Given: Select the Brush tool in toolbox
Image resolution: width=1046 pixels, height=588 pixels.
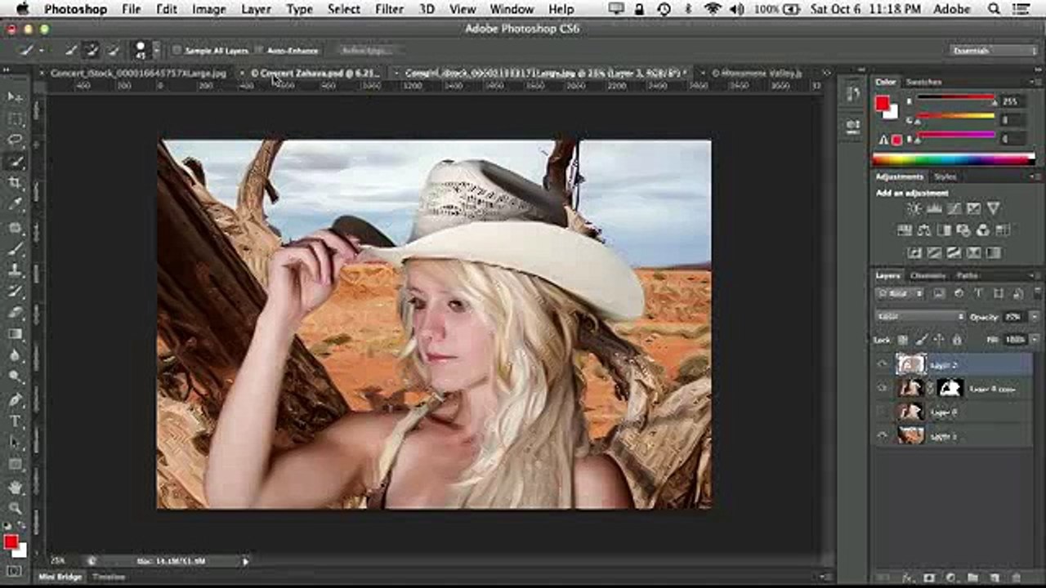Looking at the screenshot, I should point(16,248).
